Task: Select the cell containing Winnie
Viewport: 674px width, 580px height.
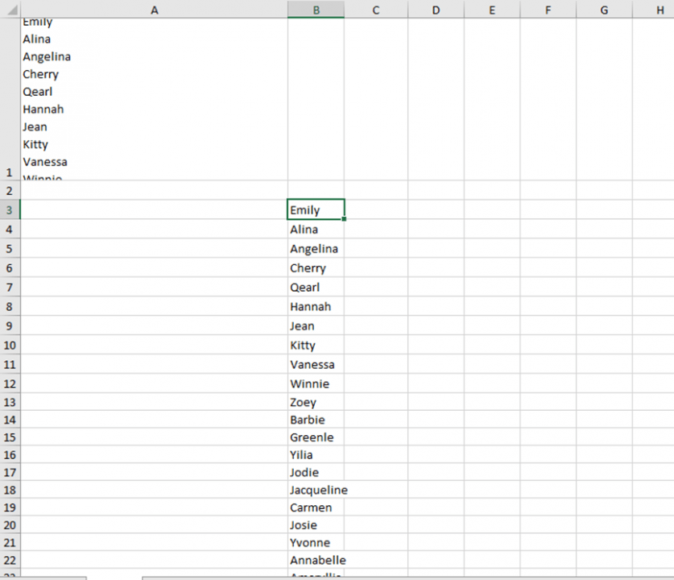Action: pos(315,383)
